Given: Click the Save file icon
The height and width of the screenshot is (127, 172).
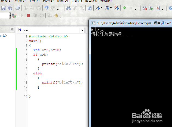Looking at the screenshot, I should [x=3, y=8].
